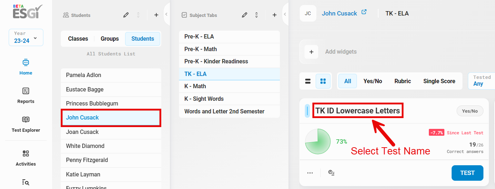495x189 pixels.
Task: Collapse the Students panel
Action: (x=166, y=14)
